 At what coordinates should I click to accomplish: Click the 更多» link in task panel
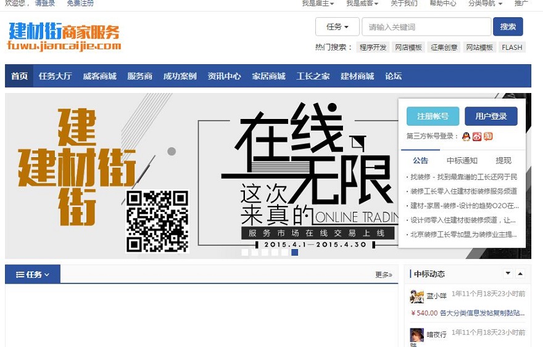click(383, 275)
